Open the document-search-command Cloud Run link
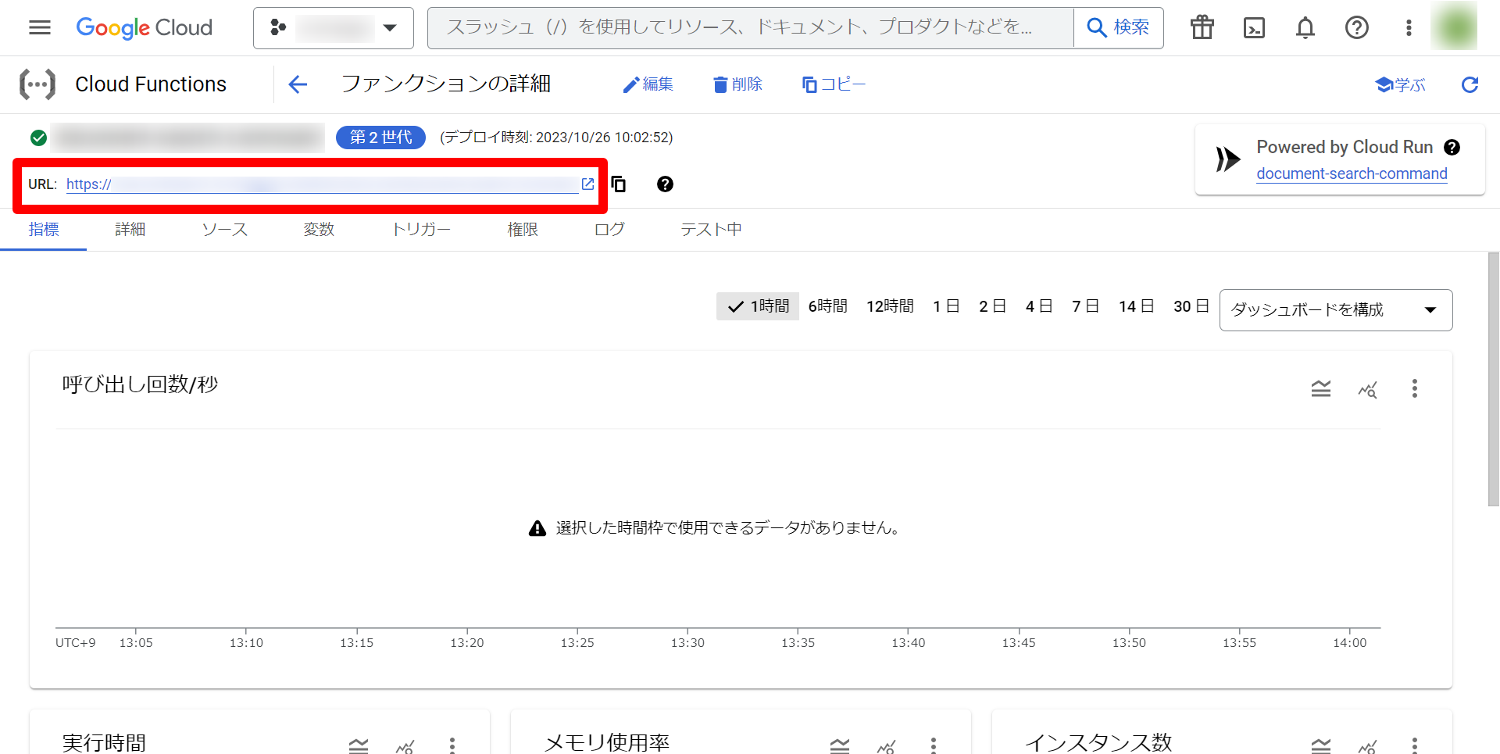The image size is (1500, 754). (x=1352, y=173)
